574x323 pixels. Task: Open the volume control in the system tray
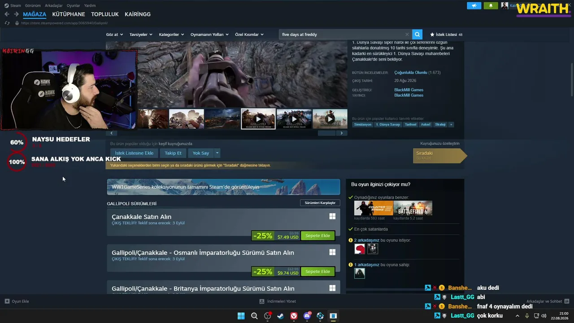point(545,316)
